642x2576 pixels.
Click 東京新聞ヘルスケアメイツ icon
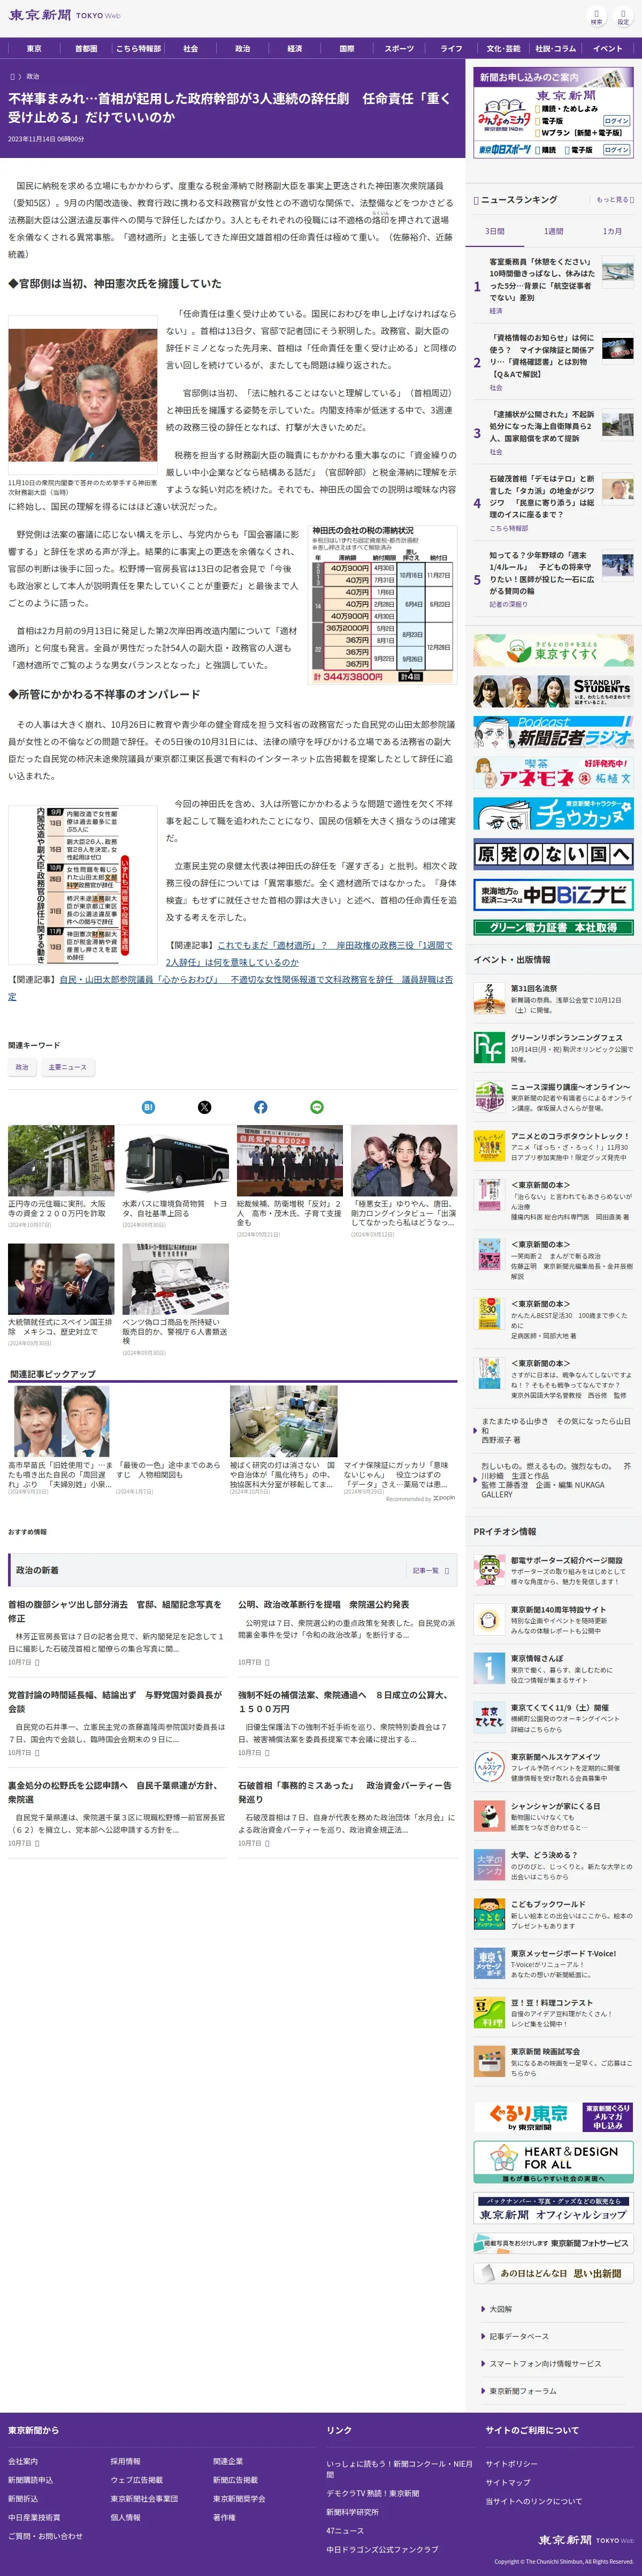(488, 1767)
